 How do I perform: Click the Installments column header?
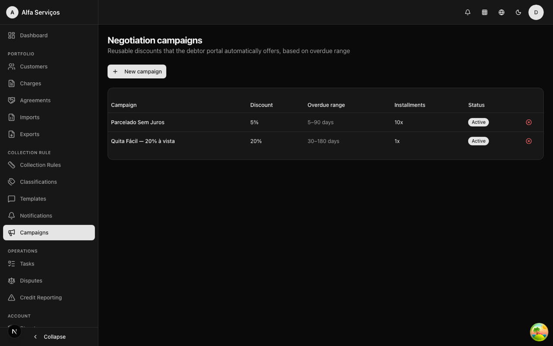click(410, 105)
